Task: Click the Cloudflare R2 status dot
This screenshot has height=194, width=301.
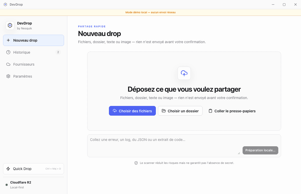Action: (x=7, y=185)
